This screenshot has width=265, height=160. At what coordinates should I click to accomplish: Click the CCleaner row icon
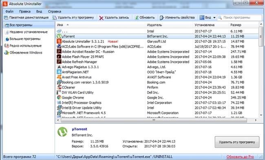point(59,87)
